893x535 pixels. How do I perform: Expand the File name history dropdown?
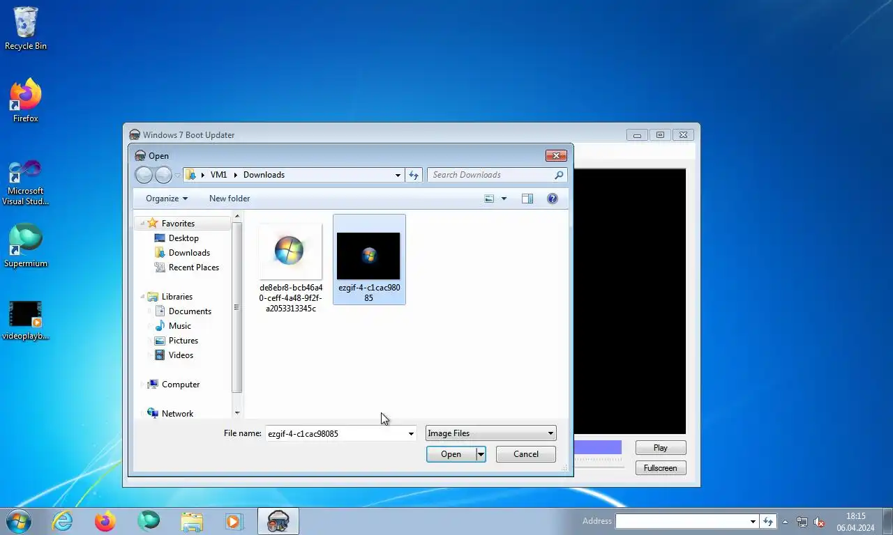(x=410, y=433)
